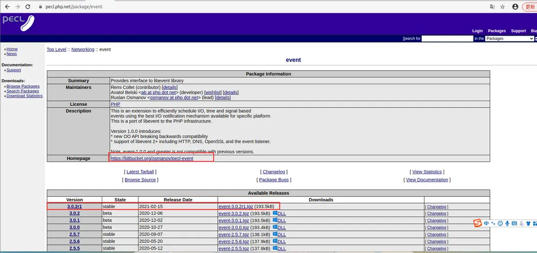Download the Windows DLL for event-3.0.0
537x253 pixels.
coord(279,228)
